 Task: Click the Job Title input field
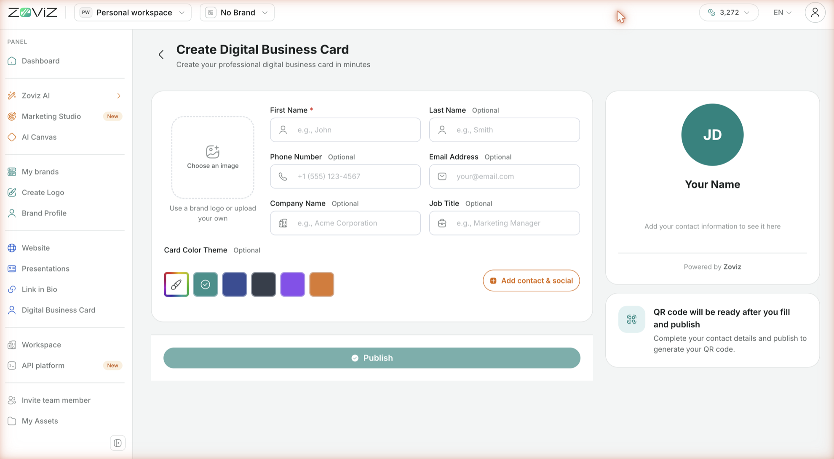tap(504, 223)
